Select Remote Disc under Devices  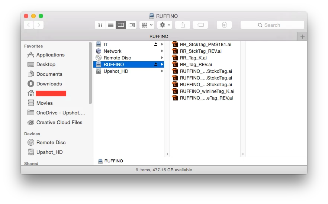point(51,142)
